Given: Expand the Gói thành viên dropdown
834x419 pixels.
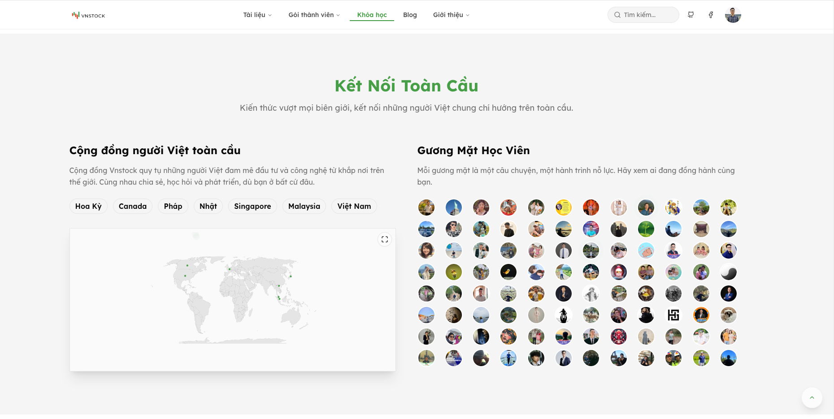Looking at the screenshot, I should (314, 15).
